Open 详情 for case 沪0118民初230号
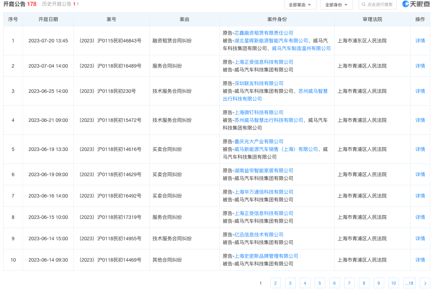This screenshot has height=291, width=432. pos(420,91)
